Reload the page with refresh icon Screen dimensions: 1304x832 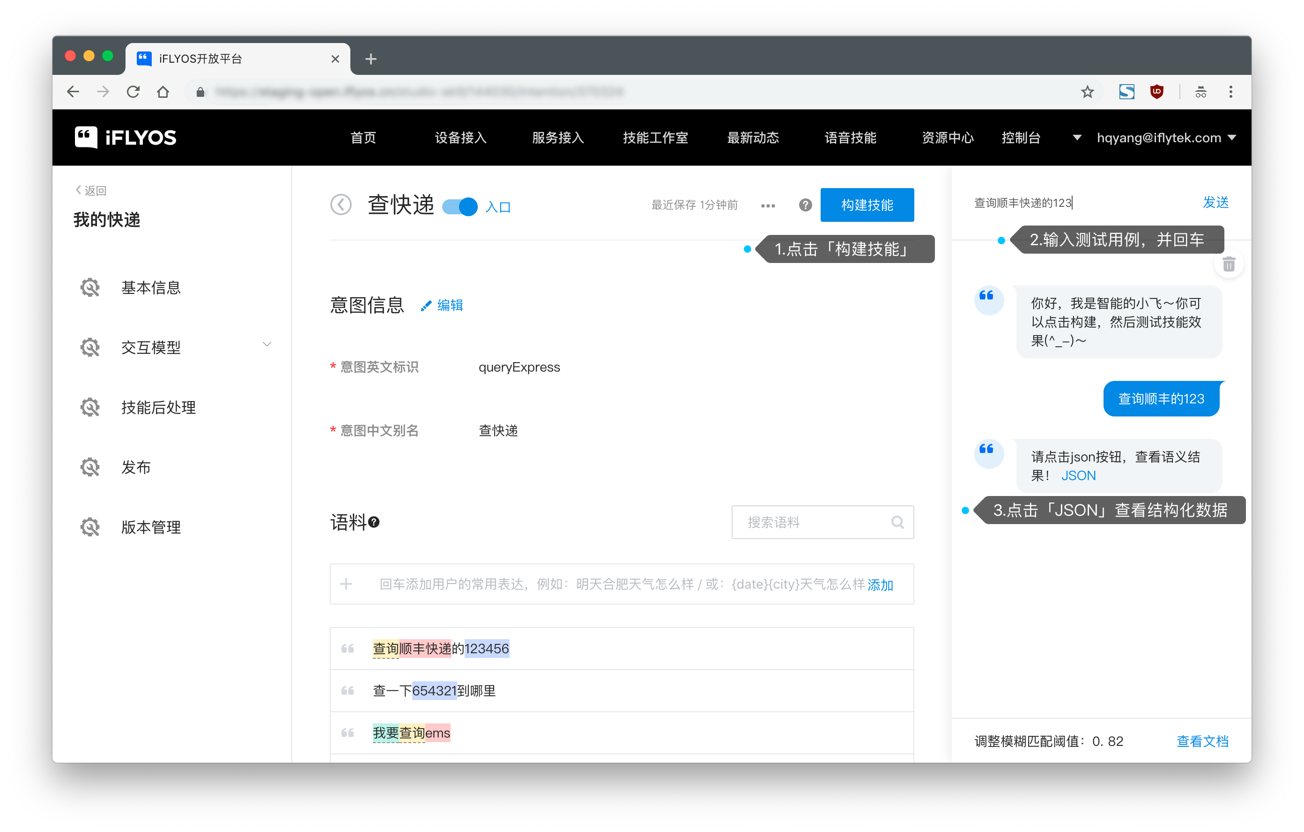click(133, 92)
